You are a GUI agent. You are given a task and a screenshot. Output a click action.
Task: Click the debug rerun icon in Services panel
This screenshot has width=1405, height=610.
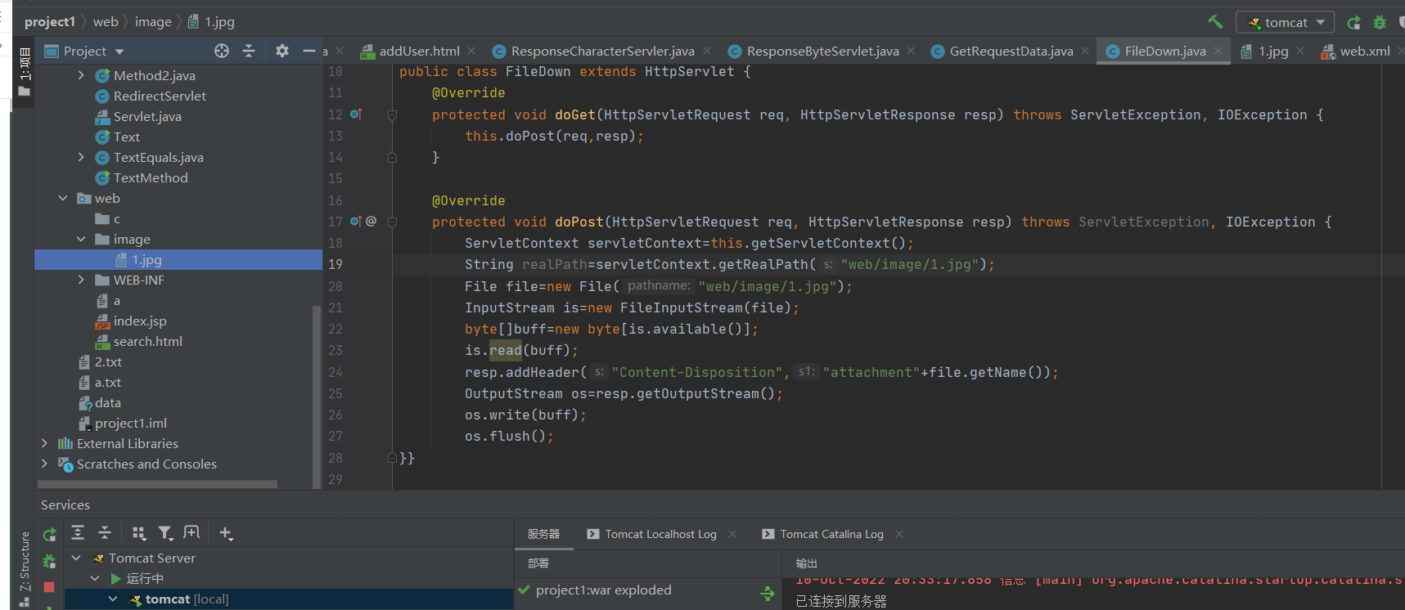tap(49, 561)
